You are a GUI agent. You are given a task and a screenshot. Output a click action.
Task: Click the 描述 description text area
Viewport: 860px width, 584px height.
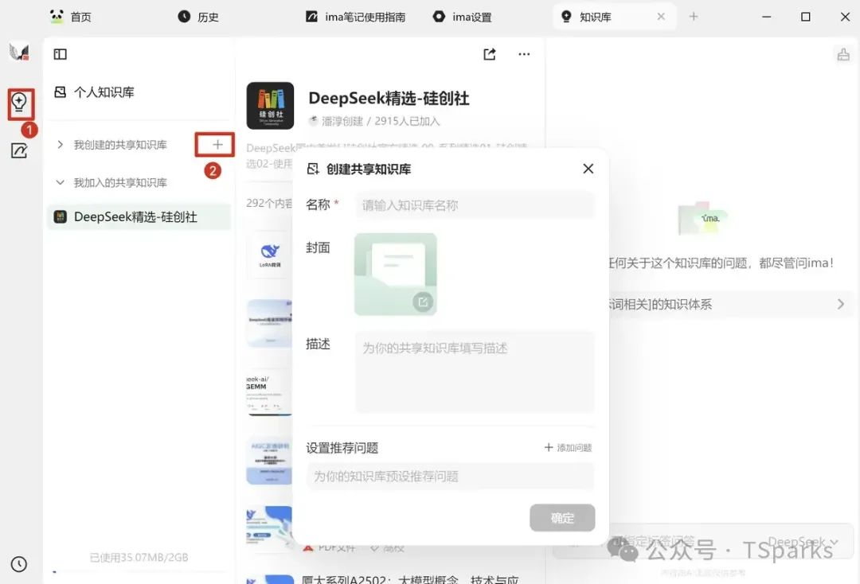pos(475,372)
